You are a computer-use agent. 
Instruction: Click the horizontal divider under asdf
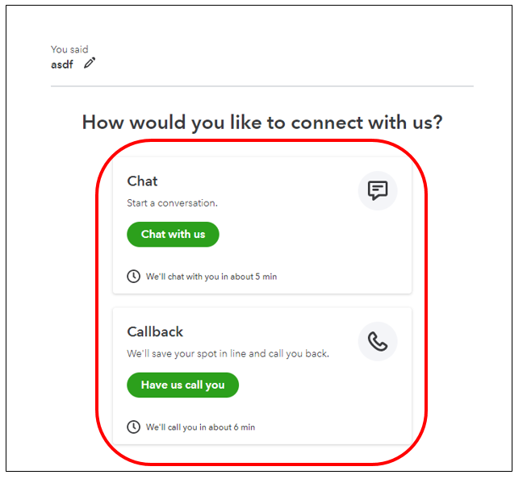(262, 85)
